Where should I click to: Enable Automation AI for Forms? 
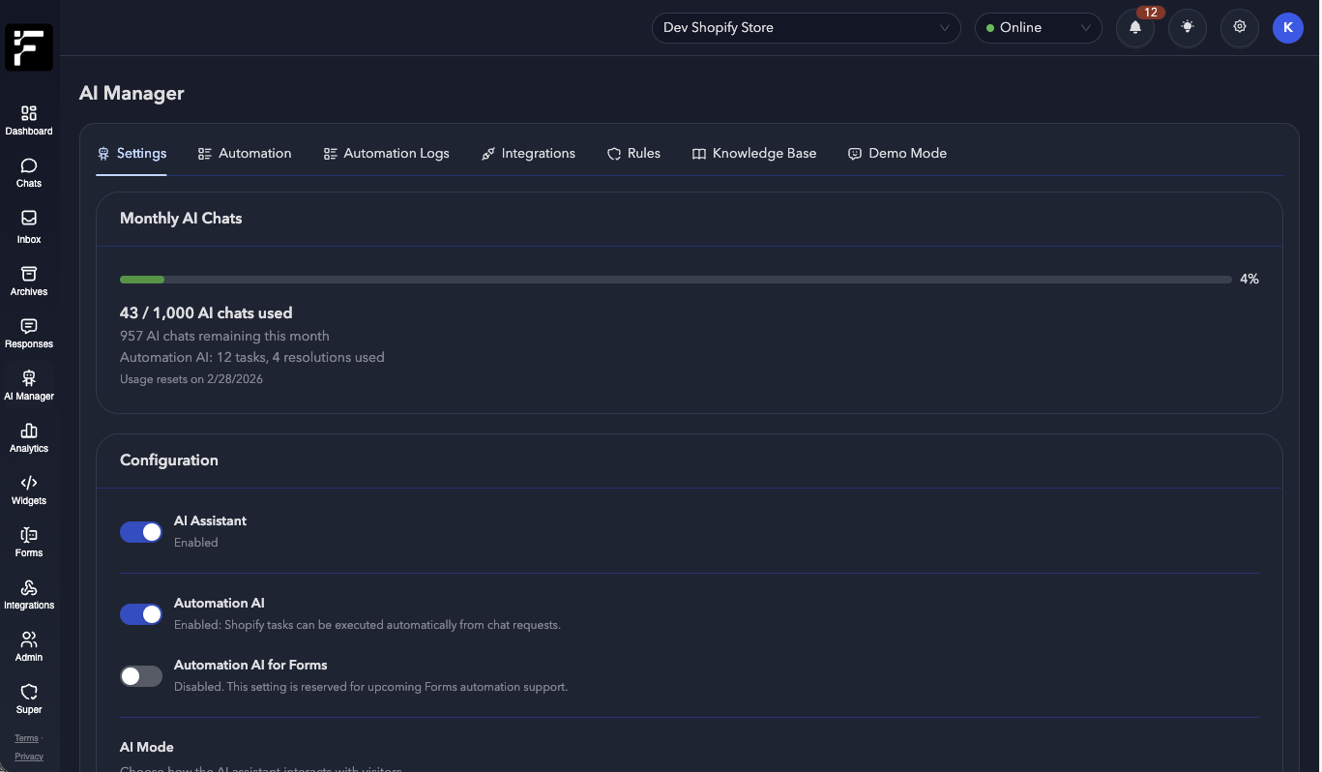click(x=140, y=676)
